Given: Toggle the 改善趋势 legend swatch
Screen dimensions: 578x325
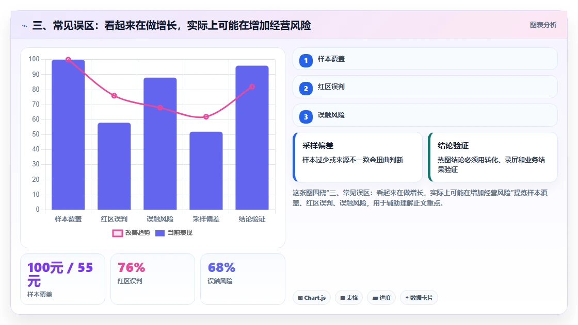Looking at the screenshot, I should pos(118,233).
